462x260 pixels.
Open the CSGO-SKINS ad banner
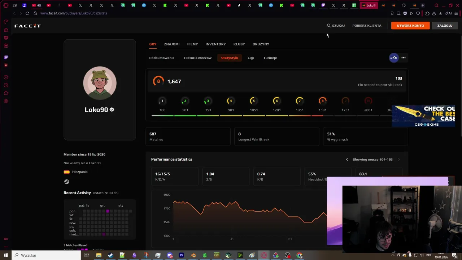423,116
